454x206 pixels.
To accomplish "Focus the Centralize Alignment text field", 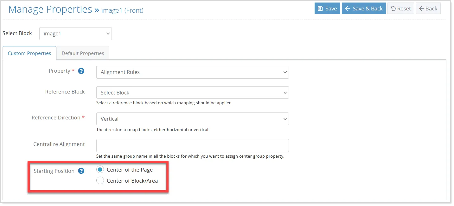I will (x=193, y=145).
